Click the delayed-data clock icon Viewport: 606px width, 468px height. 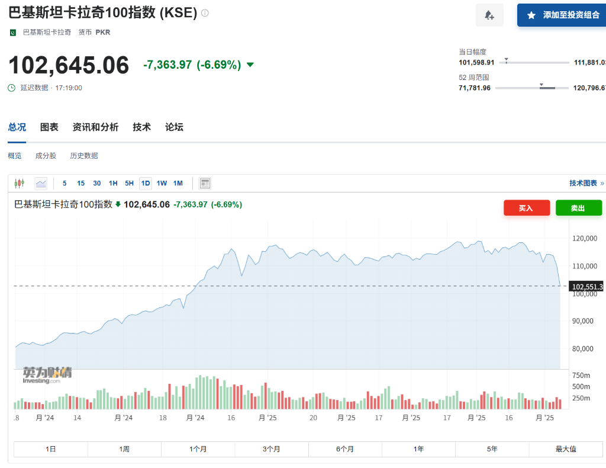12,88
